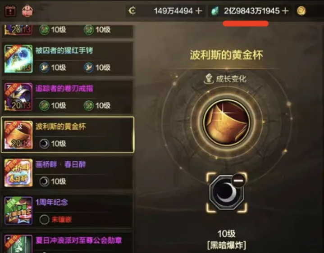Select the 1周年纪念 item entry
The image size is (324, 253).
click(68, 211)
